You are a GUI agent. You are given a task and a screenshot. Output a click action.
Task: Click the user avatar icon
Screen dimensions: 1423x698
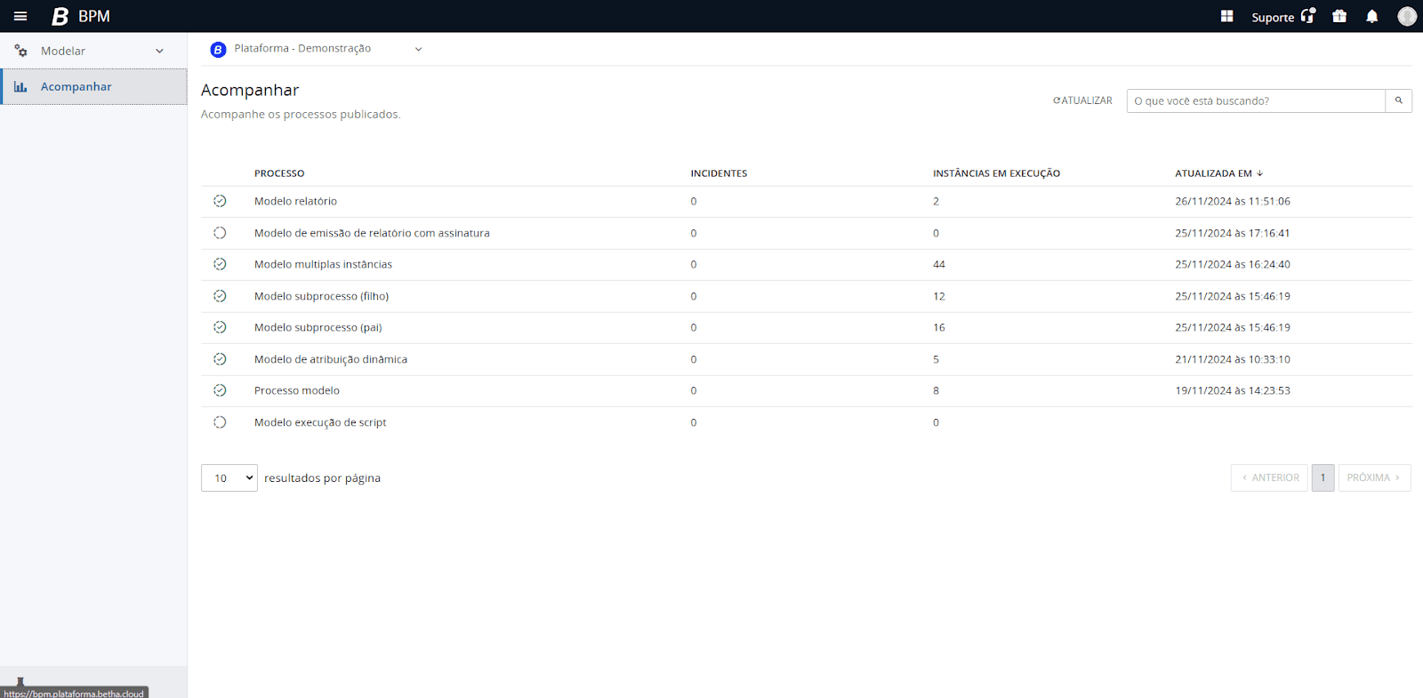(x=1406, y=16)
